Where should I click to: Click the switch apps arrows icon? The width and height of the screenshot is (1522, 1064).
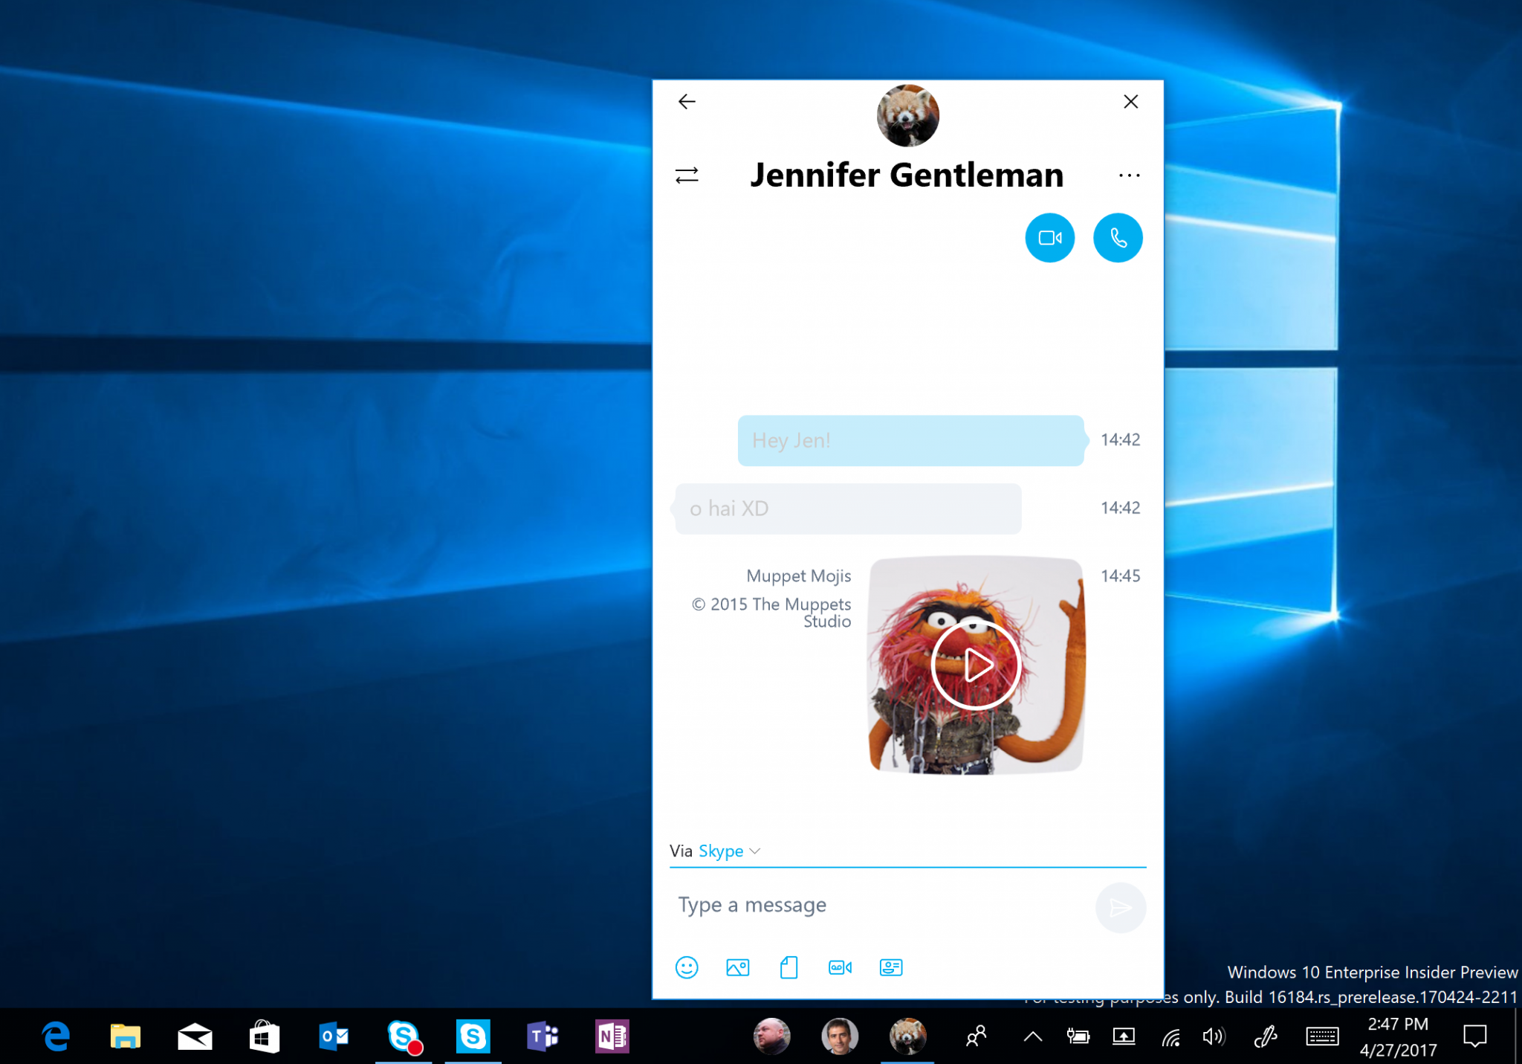(686, 175)
